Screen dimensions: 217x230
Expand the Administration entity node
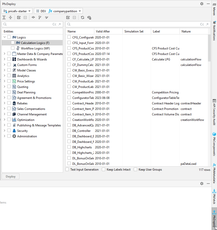[x=4, y=136]
